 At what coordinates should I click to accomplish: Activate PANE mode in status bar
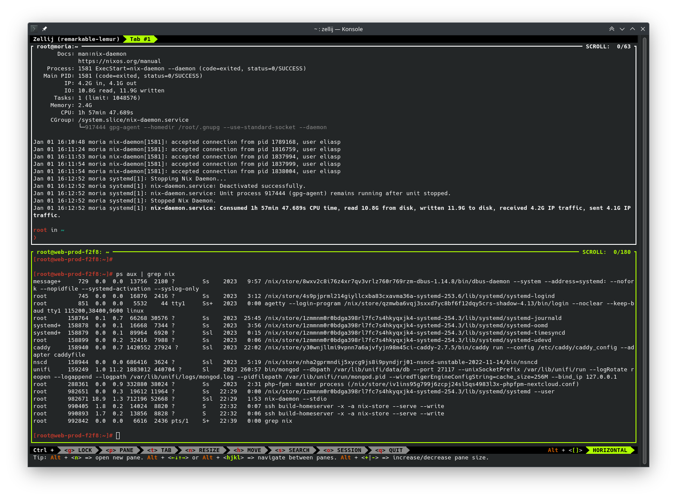[x=120, y=450]
